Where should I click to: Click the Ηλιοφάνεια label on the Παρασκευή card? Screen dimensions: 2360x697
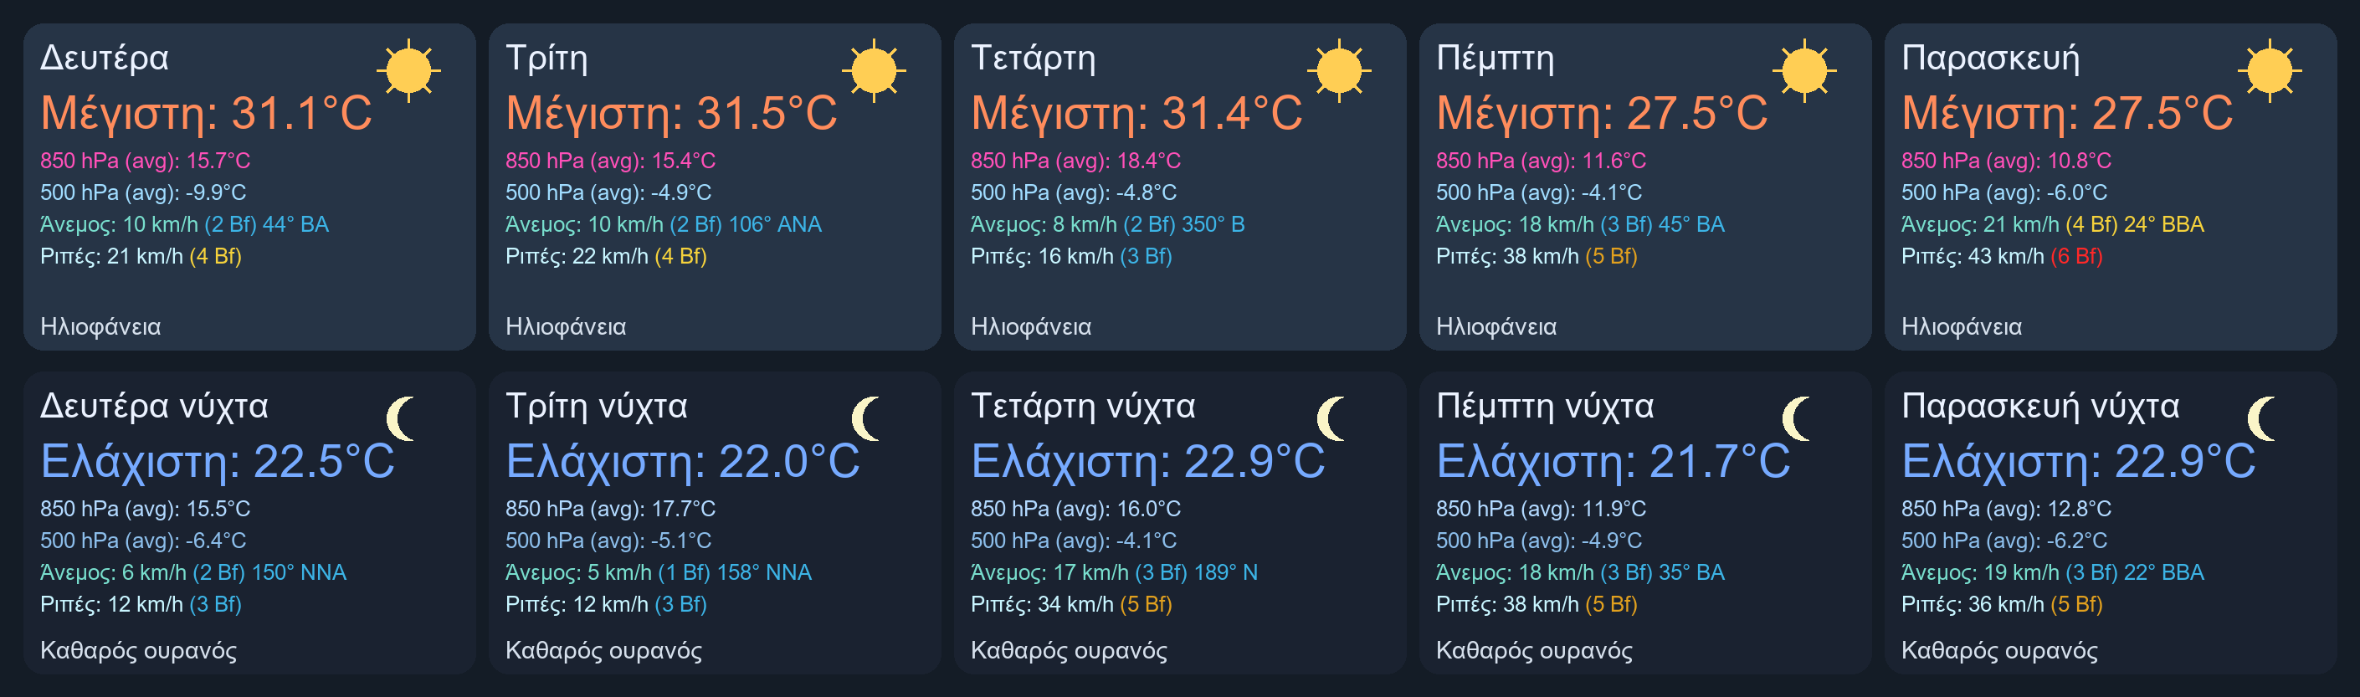[1962, 327]
